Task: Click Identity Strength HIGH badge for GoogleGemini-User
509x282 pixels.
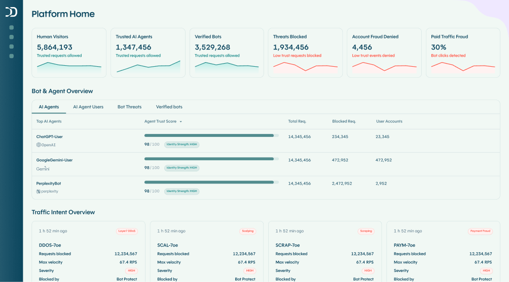Action: point(182,168)
